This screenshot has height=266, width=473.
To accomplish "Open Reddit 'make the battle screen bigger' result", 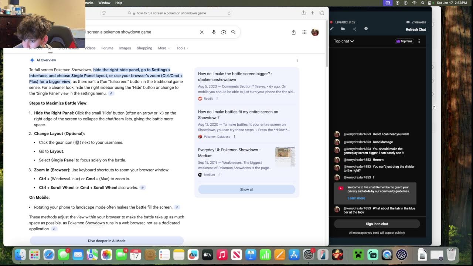I will click(x=235, y=76).
